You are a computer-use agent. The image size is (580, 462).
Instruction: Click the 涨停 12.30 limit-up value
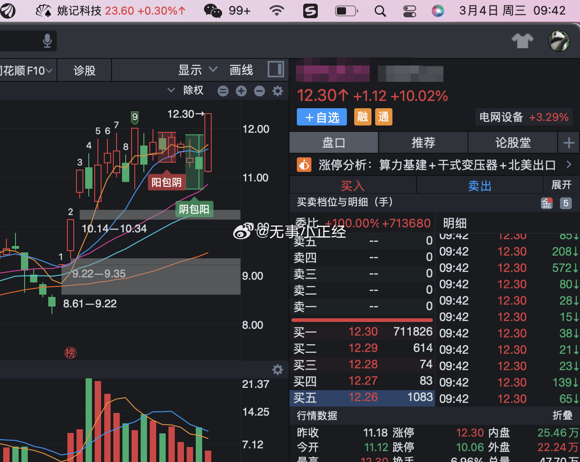pos(470,432)
